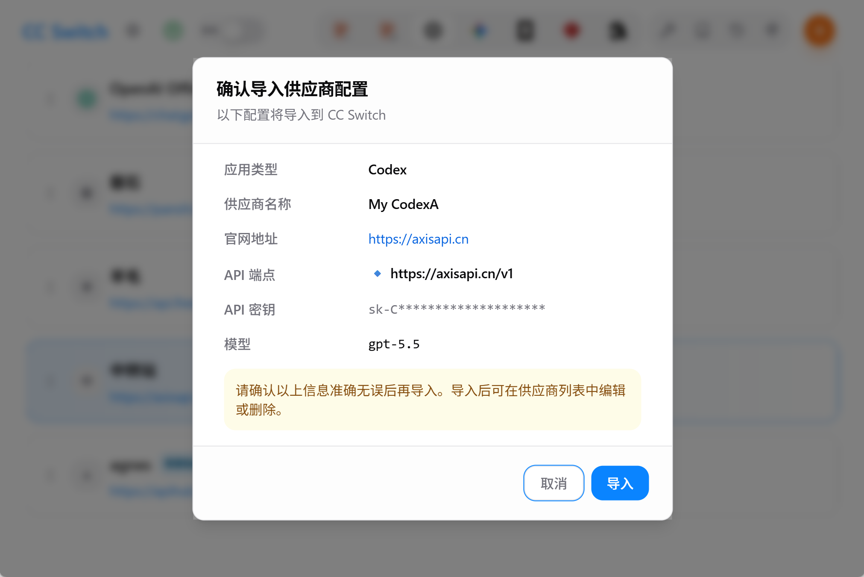This screenshot has width=864, height=577.
Task: Click the blue diamond endpoint icon
Action: tap(377, 274)
